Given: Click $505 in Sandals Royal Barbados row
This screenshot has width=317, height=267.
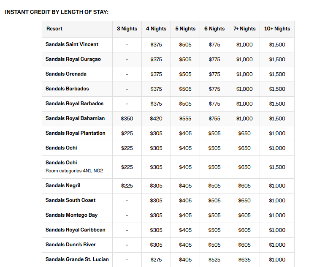Looking at the screenshot, I should point(185,104).
